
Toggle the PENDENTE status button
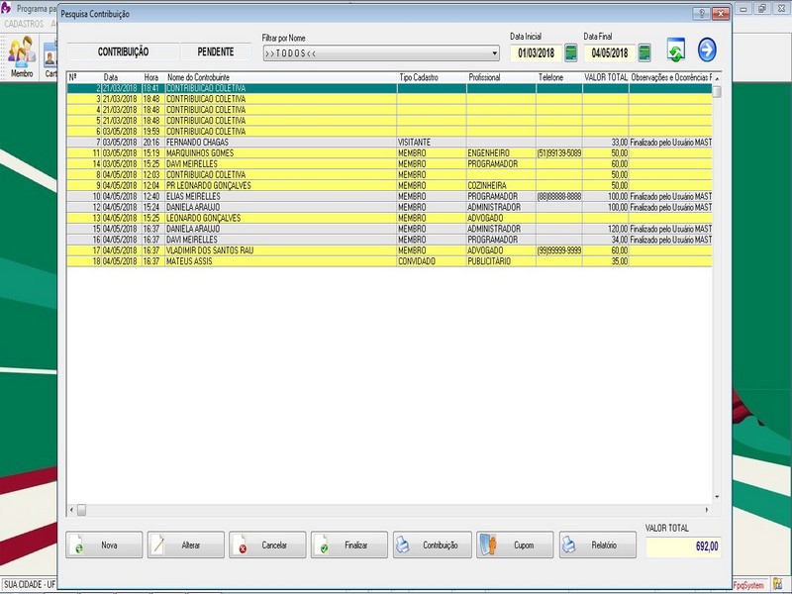pos(215,51)
